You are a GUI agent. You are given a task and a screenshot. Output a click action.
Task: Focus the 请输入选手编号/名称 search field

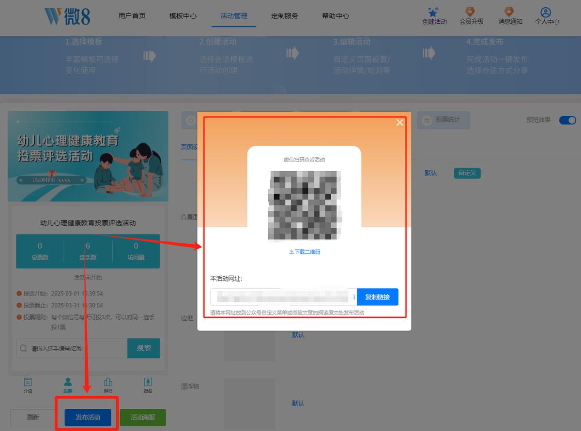pos(72,348)
